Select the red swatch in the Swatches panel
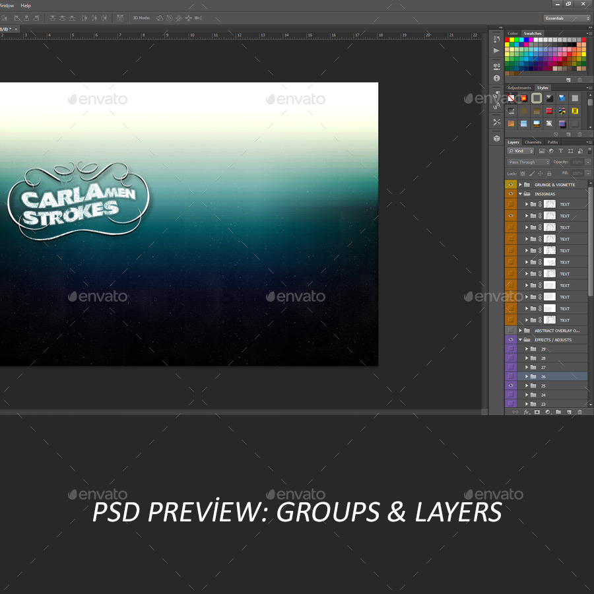The width and height of the screenshot is (594, 594). click(x=506, y=40)
